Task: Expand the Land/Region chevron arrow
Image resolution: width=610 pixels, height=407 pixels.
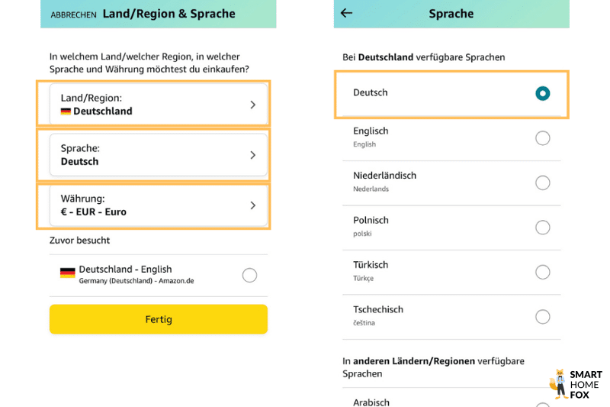Action: coord(252,105)
